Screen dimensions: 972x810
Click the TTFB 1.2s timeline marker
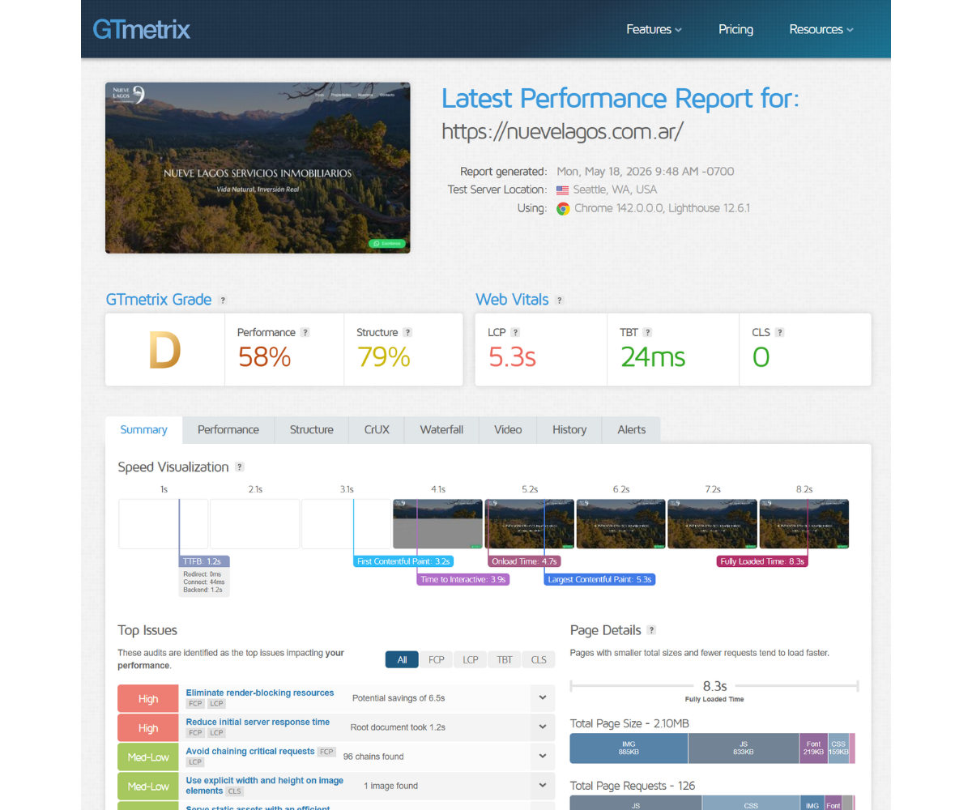pyautogui.click(x=205, y=561)
